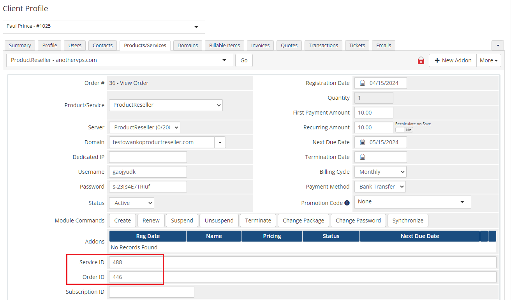The height and width of the screenshot is (300, 511).
Task: Click the Renew module command
Action: pyautogui.click(x=151, y=221)
